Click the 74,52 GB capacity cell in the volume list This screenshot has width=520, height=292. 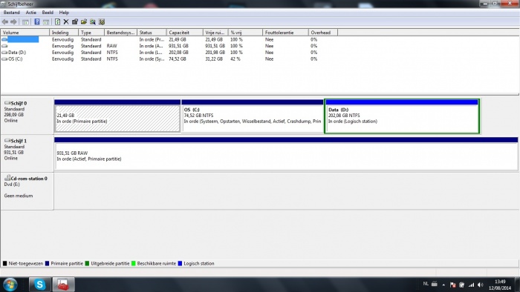tap(178, 59)
